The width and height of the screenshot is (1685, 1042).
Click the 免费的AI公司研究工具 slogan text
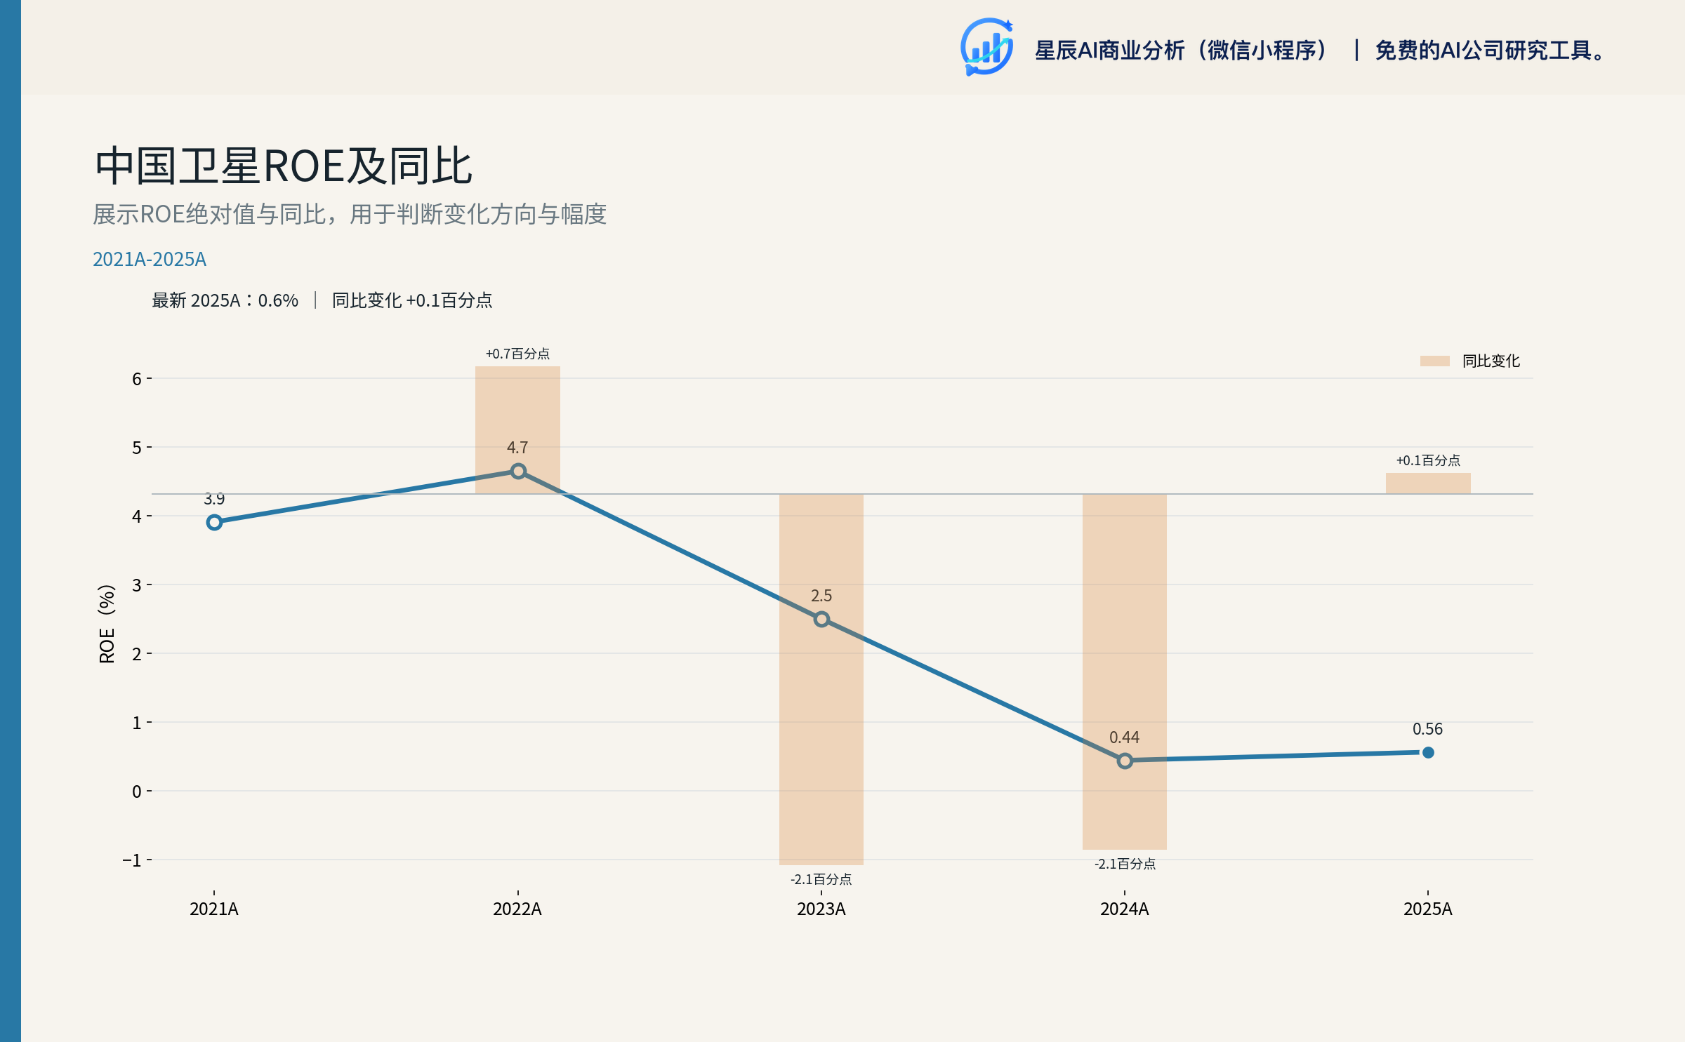point(1489,51)
